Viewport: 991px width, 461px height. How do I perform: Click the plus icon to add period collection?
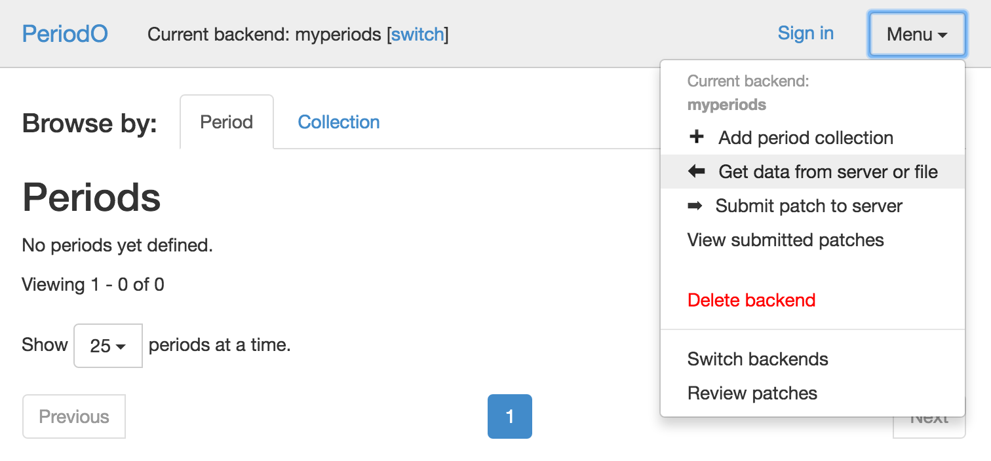pyautogui.click(x=696, y=138)
